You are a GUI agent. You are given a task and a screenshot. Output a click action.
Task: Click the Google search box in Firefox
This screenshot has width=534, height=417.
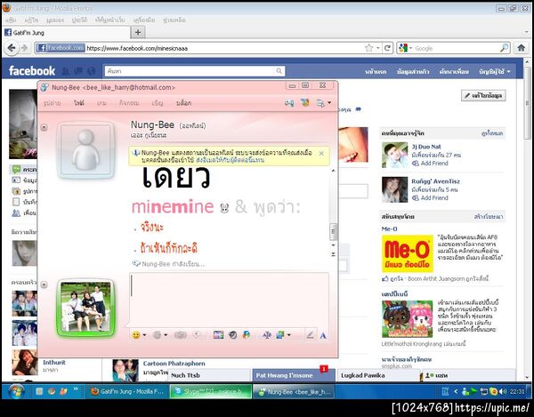pos(455,48)
